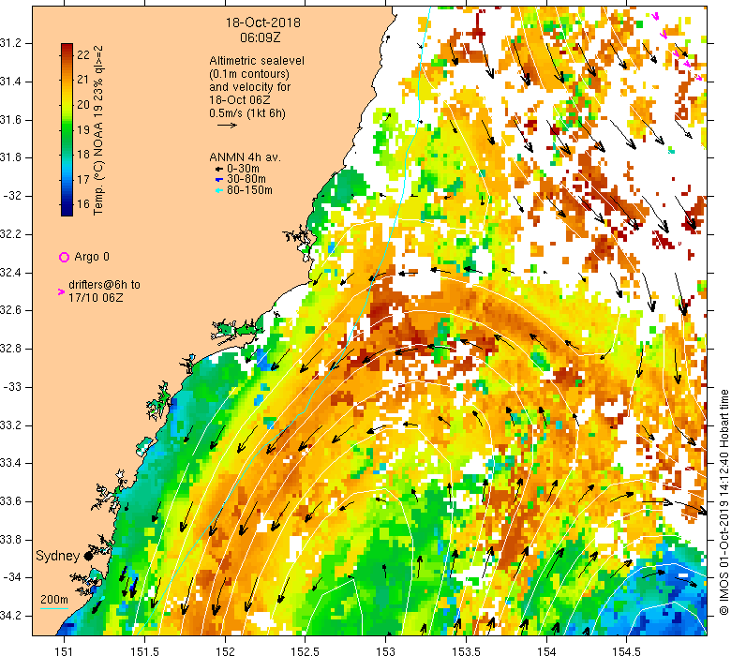Screen dimensions: 731x656
Task: Click the 'Argo 0' legend label
Action: click(92, 257)
